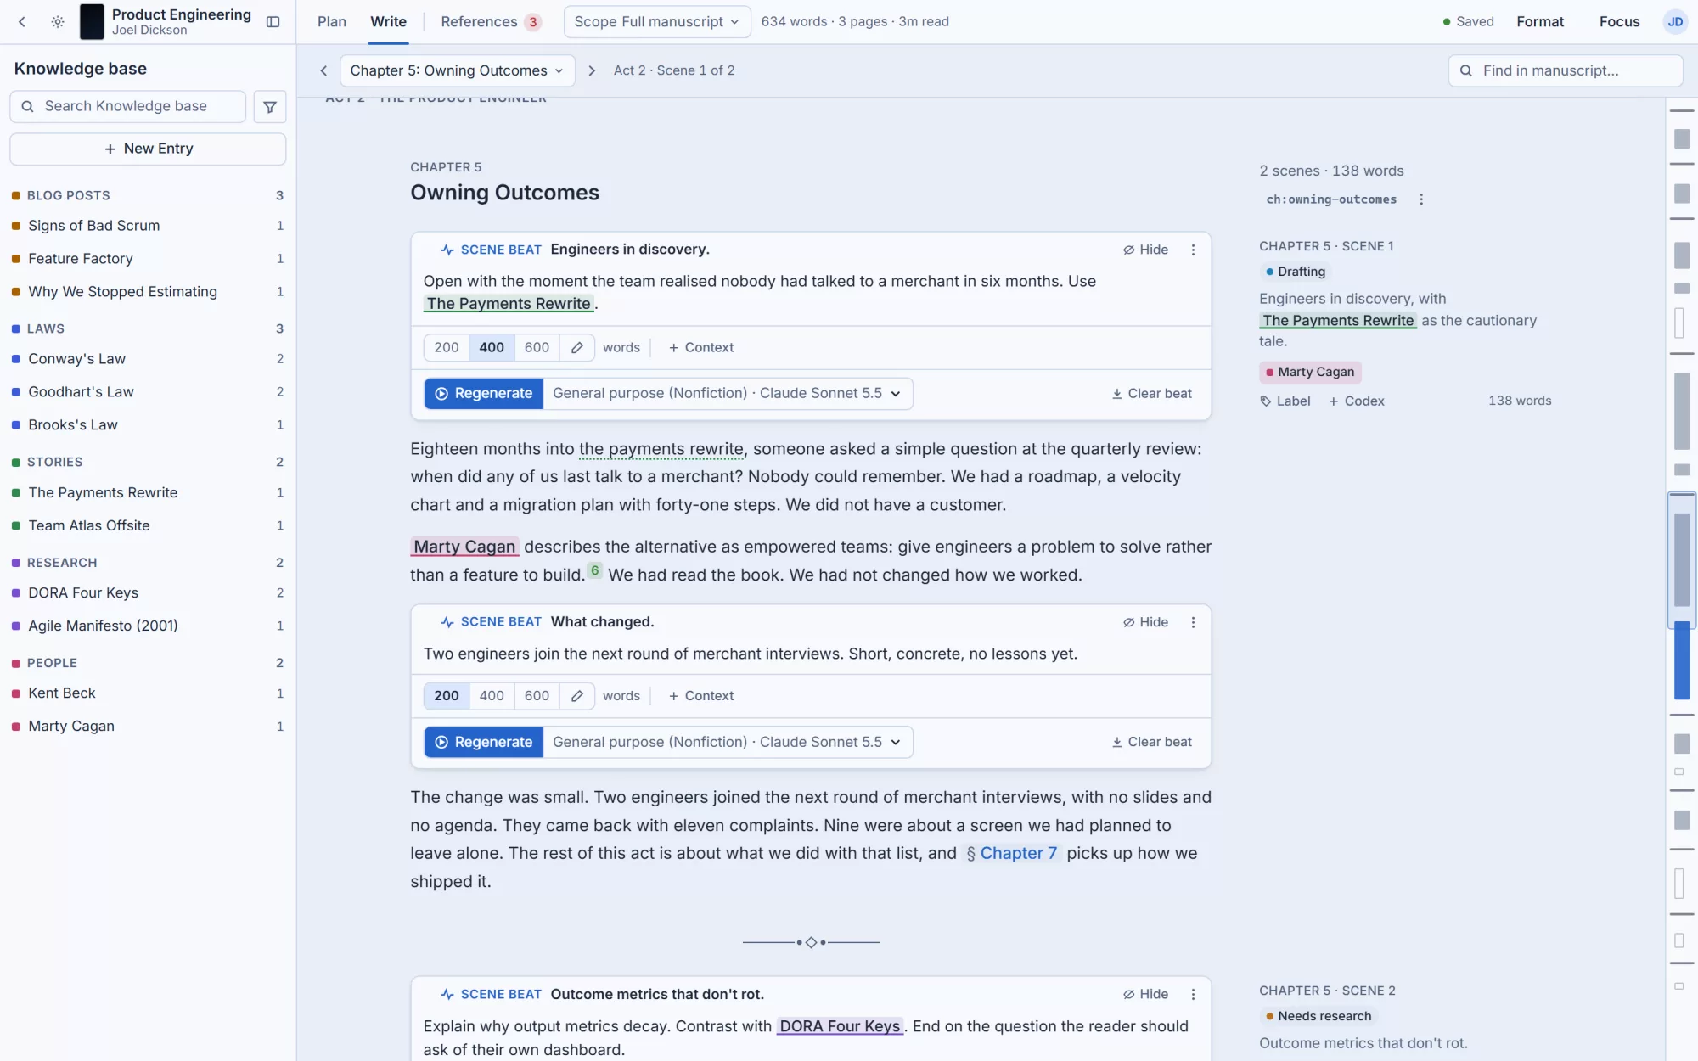Regenerate the What changed beat
The width and height of the screenshot is (1698, 1061).
click(484, 742)
